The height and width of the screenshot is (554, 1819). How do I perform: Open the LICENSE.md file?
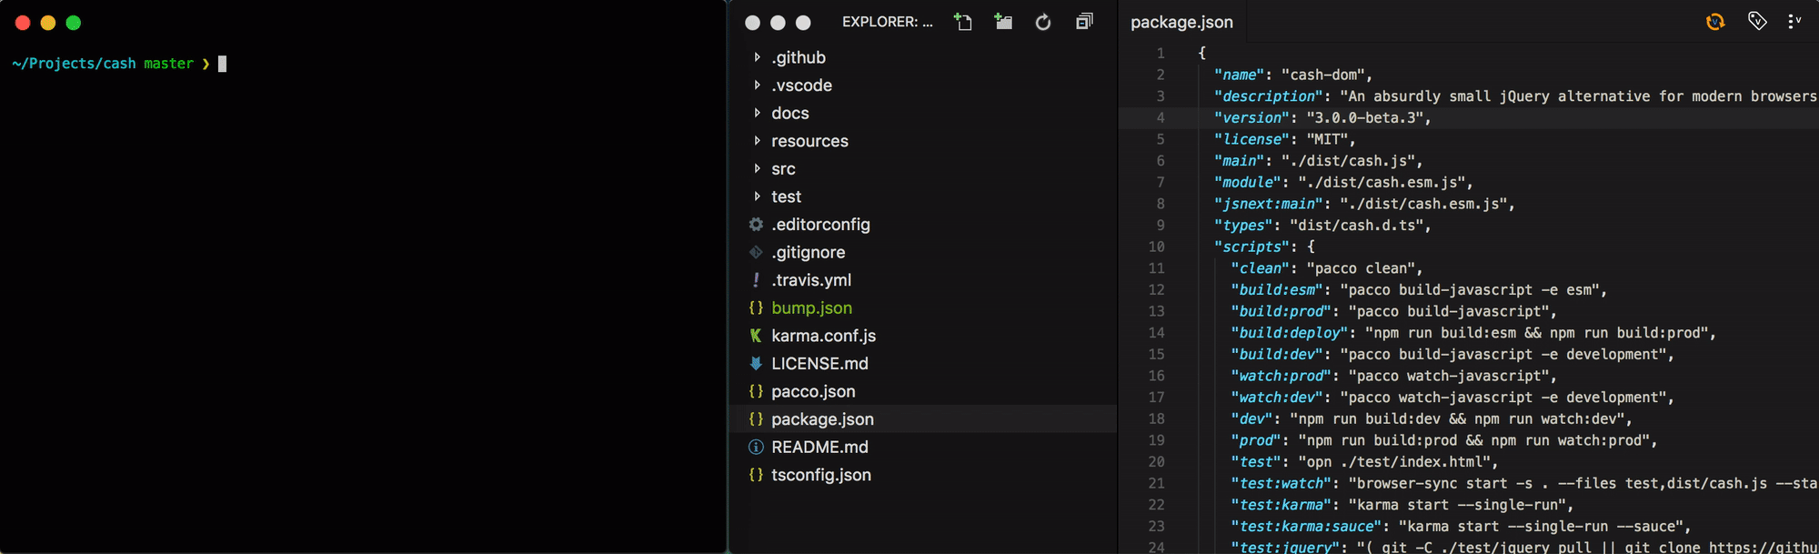pyautogui.click(x=923, y=364)
